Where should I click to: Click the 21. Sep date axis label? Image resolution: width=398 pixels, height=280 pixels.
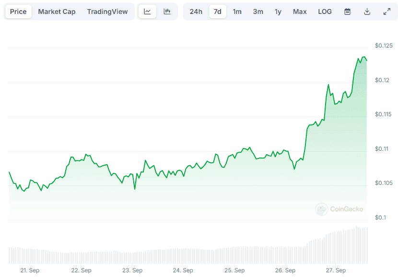pyautogui.click(x=30, y=270)
